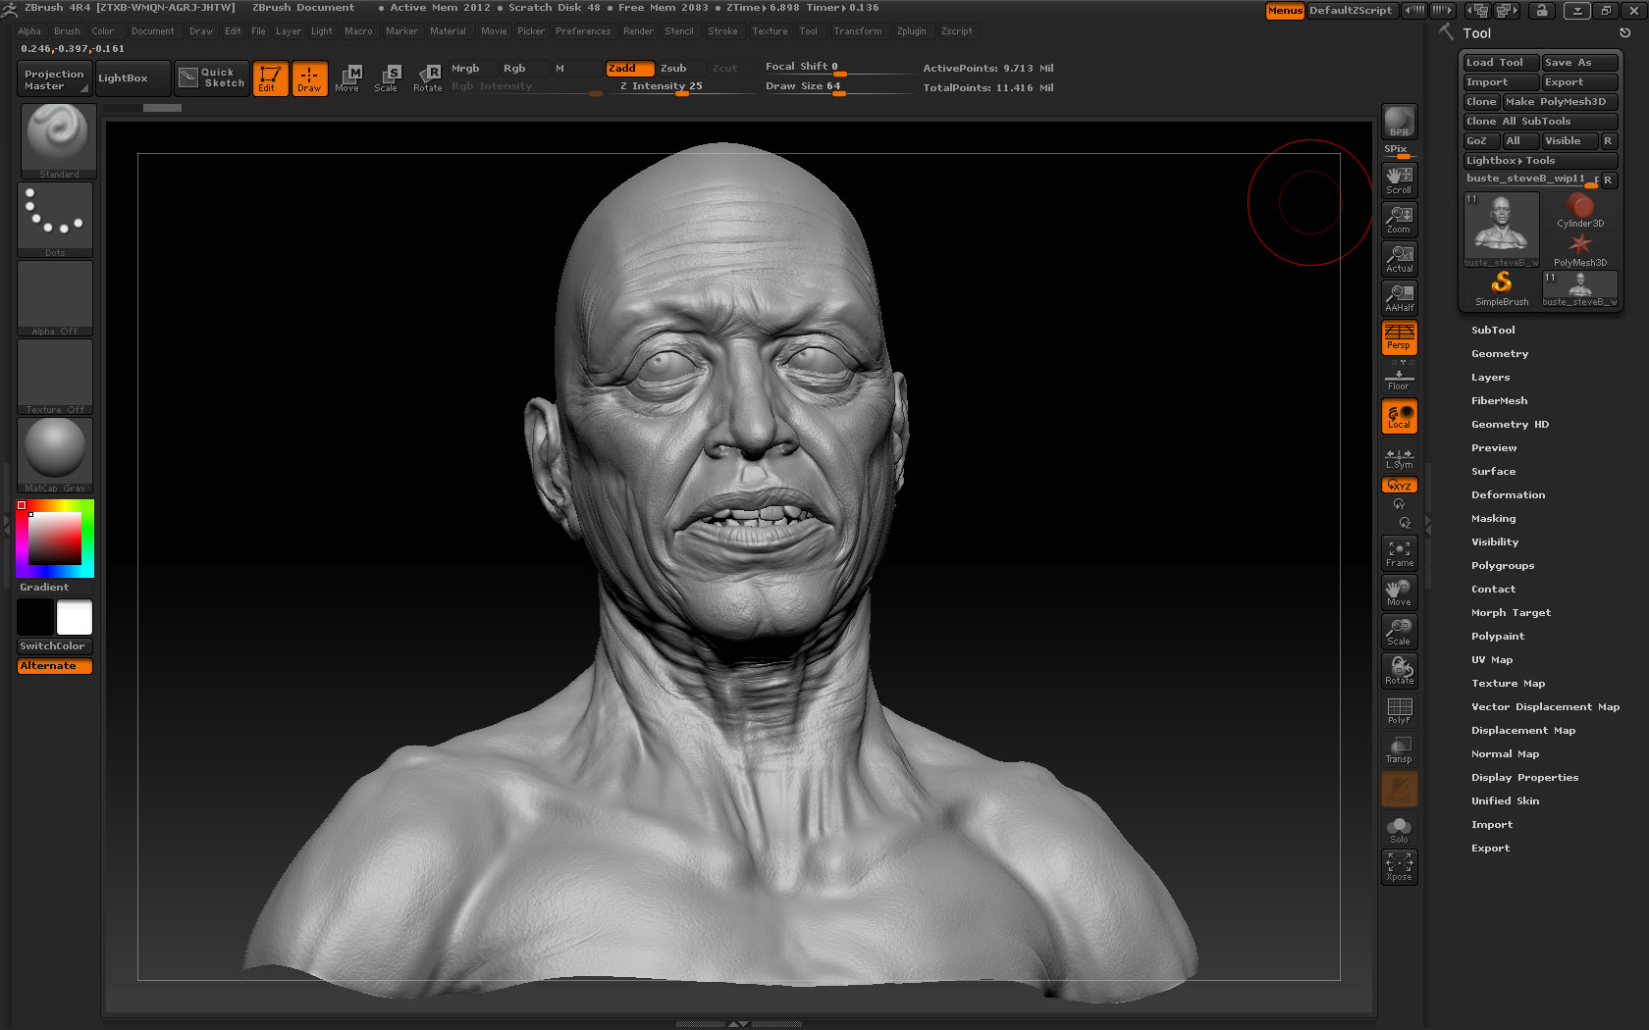Toggle XYZ rotation mode
This screenshot has width=1649, height=1030.
[1399, 485]
